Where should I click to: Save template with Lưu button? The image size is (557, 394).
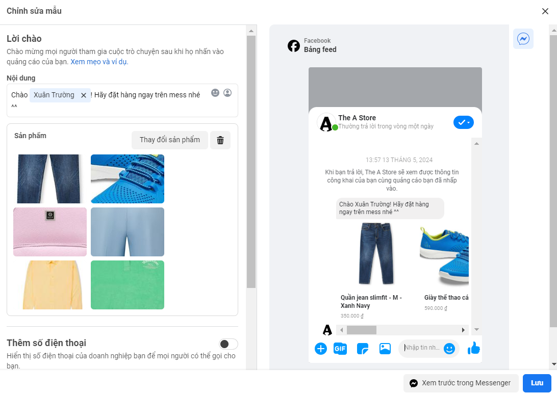[x=537, y=383]
